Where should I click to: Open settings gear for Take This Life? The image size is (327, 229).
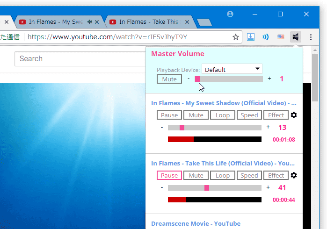294,175
